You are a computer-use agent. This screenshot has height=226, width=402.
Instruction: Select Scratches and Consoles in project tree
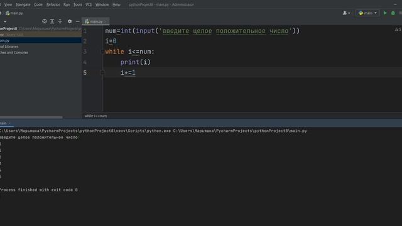(14, 53)
